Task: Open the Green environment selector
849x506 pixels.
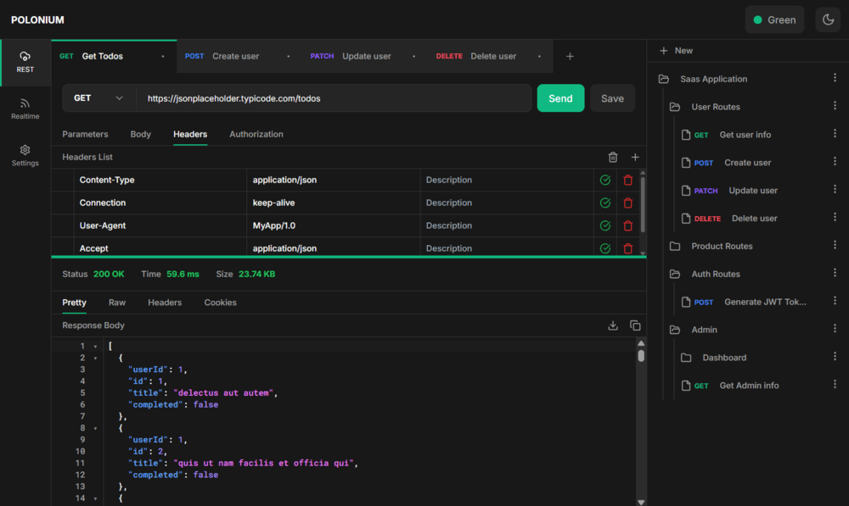Action: pos(775,20)
